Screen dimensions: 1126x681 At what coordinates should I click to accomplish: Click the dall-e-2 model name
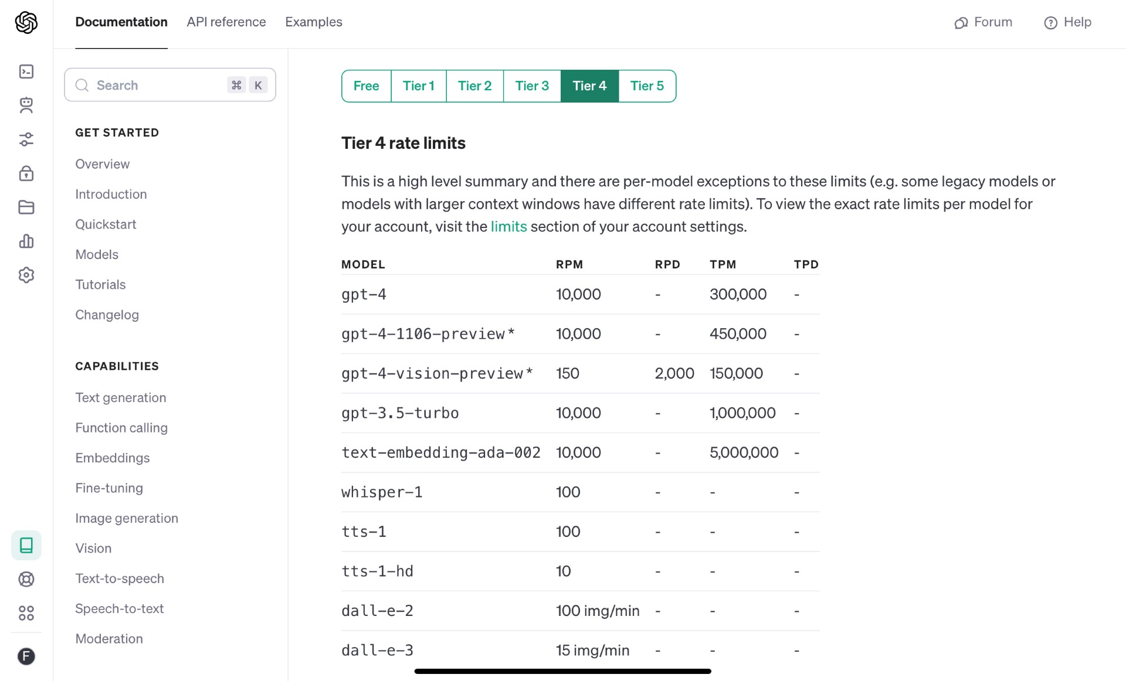click(x=377, y=611)
